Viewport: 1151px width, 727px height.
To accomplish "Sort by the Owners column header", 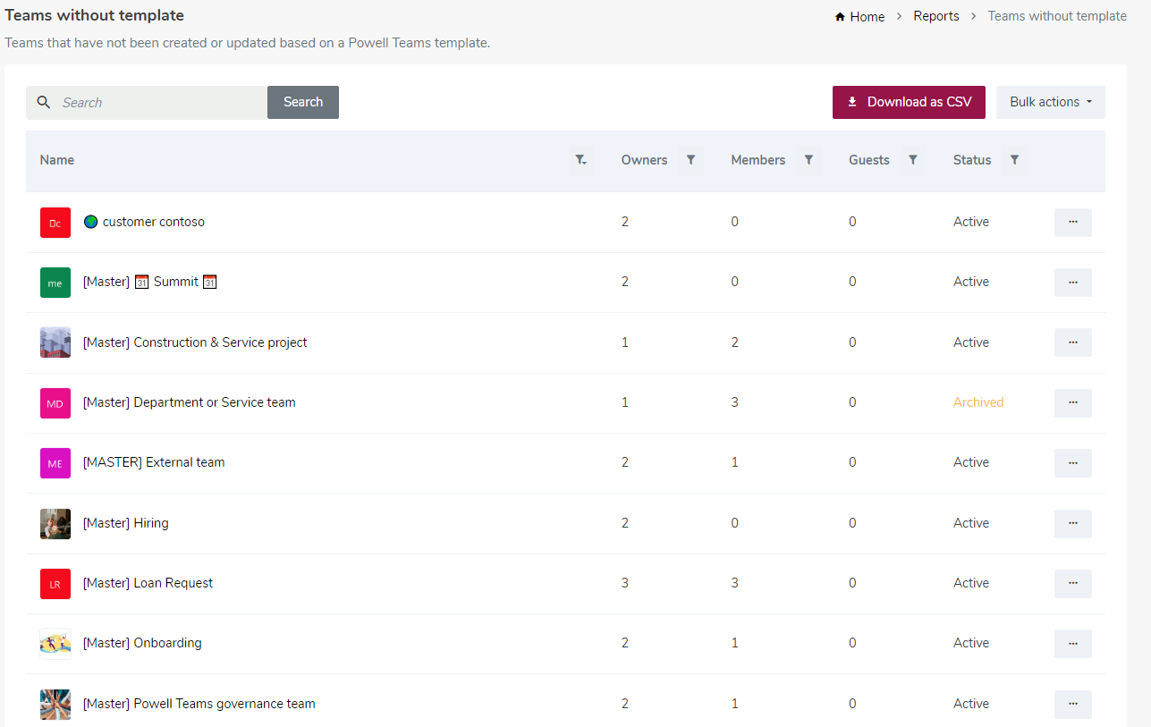I will [644, 160].
